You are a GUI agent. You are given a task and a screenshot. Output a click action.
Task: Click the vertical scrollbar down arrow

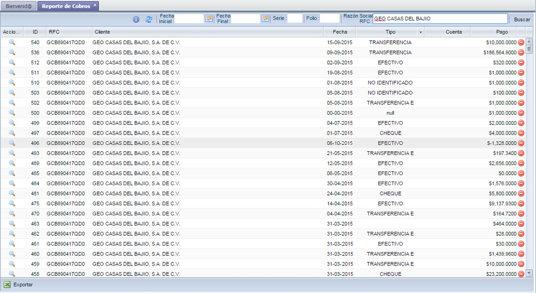coord(529,274)
